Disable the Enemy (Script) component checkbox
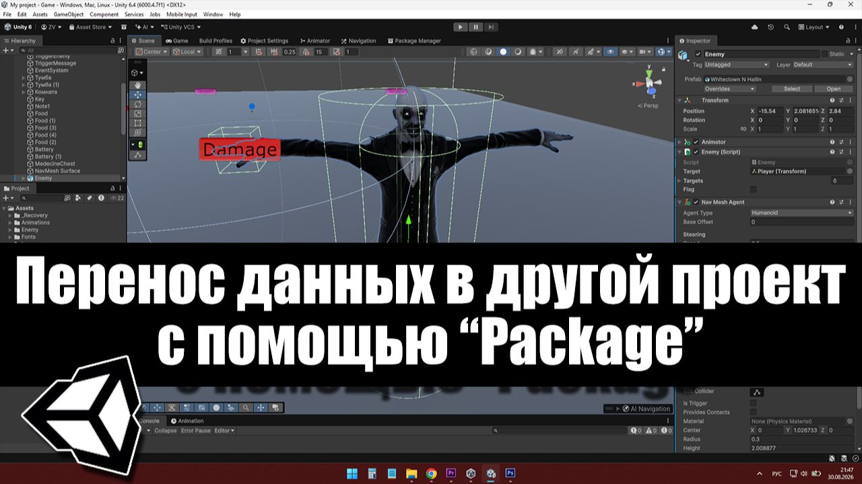This screenshot has width=862, height=484. (696, 152)
